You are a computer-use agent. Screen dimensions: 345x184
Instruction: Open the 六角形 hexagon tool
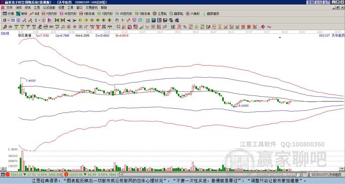tap(193, 13)
